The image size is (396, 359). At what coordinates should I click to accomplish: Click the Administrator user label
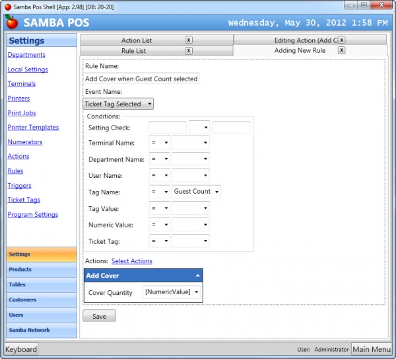331,349
